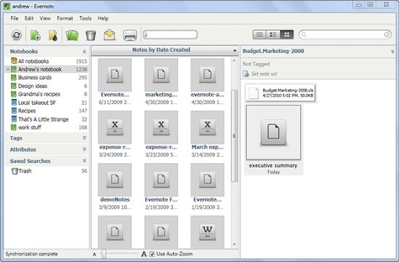Click the magnifier icon in search box
400x262 pixels.
[304, 34]
